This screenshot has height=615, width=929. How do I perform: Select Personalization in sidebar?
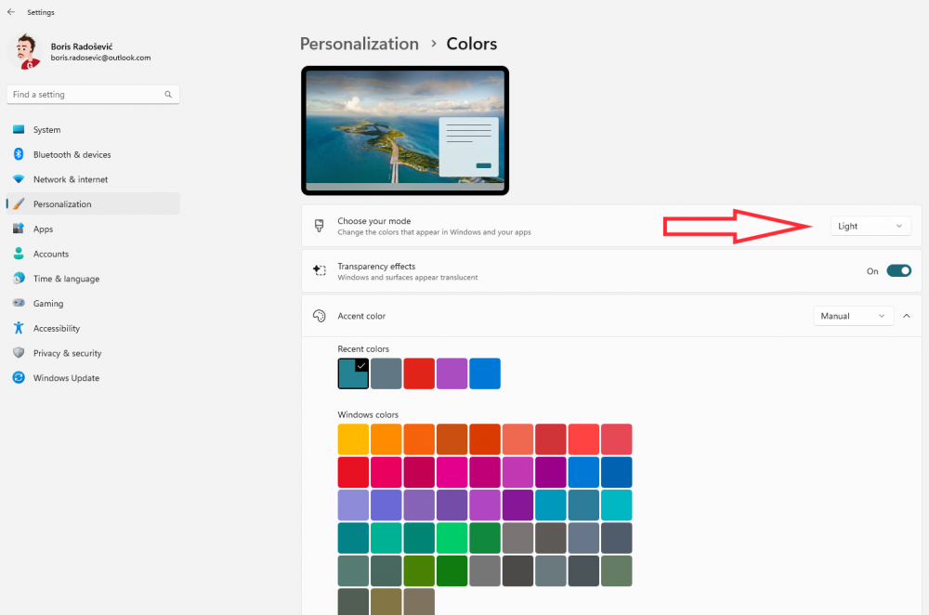[x=93, y=203]
